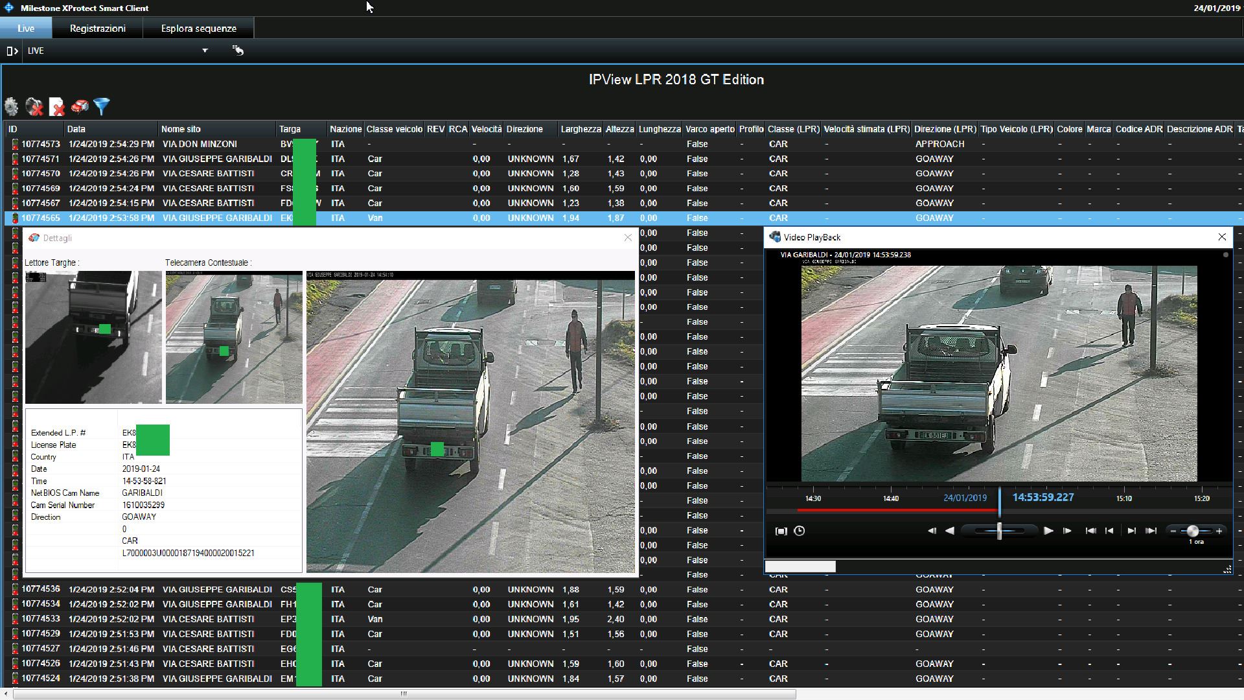The width and height of the screenshot is (1244, 700).
Task: Open the go-to-time clock icon
Action: [x=800, y=531]
